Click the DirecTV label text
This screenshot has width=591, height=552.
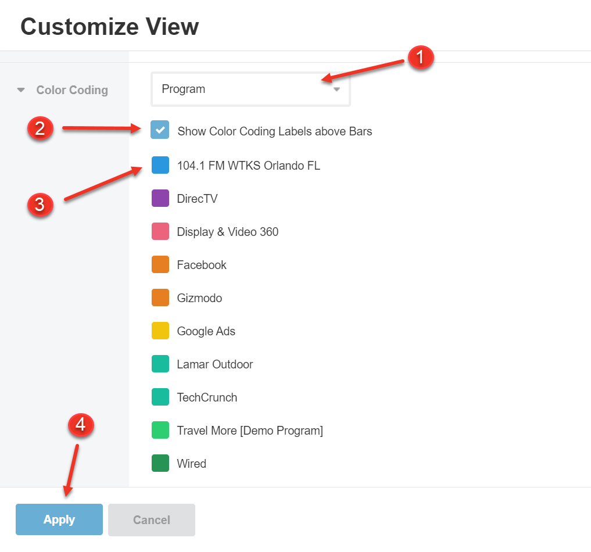coord(197,198)
